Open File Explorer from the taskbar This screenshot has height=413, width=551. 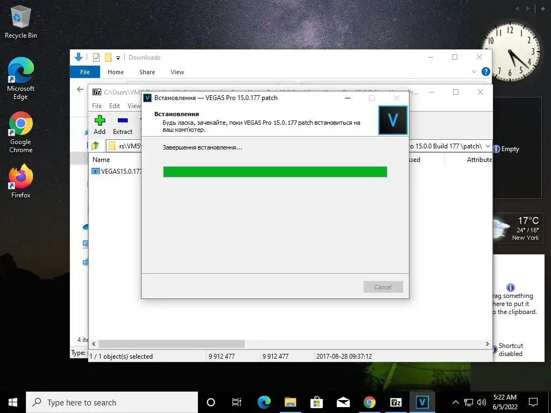coord(290,402)
